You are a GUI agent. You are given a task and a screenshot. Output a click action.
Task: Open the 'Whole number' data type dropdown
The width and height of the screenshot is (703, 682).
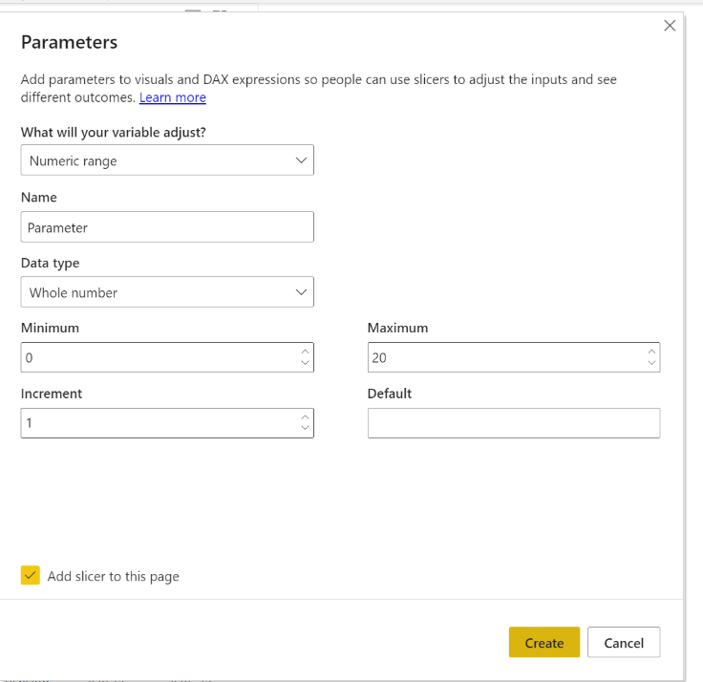[x=167, y=292]
